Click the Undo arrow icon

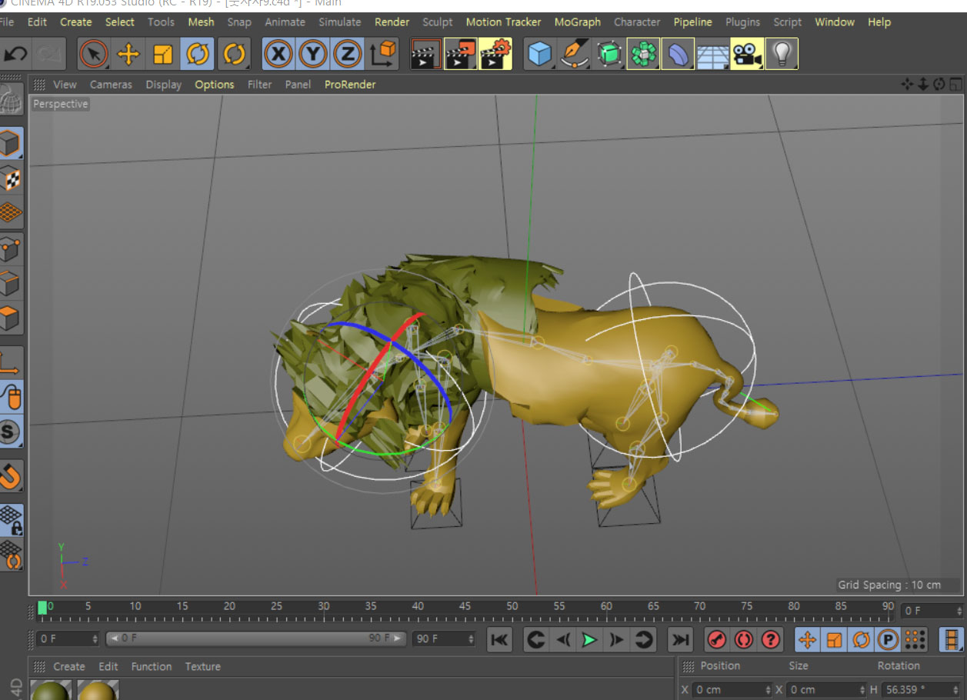[15, 54]
